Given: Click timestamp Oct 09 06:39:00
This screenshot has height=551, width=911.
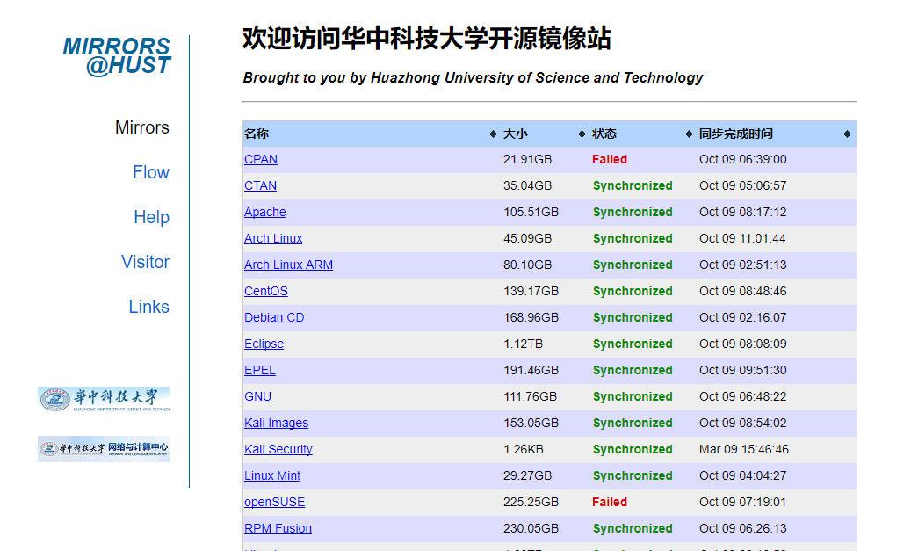Looking at the screenshot, I should pos(742,159).
